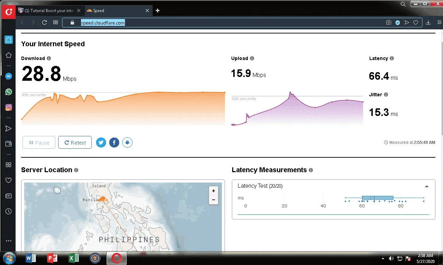Image resolution: width=443 pixels, height=265 pixels.
Task: Open Home icon in Opera sidebar
Action: click(9, 40)
